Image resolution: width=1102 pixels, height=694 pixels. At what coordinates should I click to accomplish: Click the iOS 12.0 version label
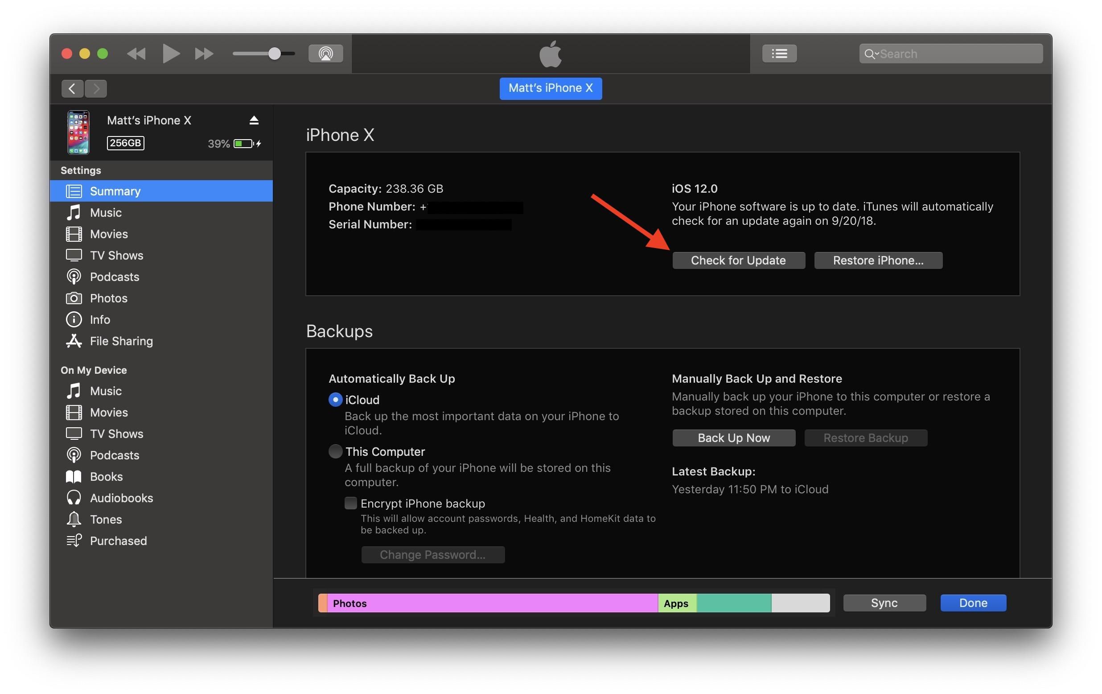pyautogui.click(x=695, y=189)
